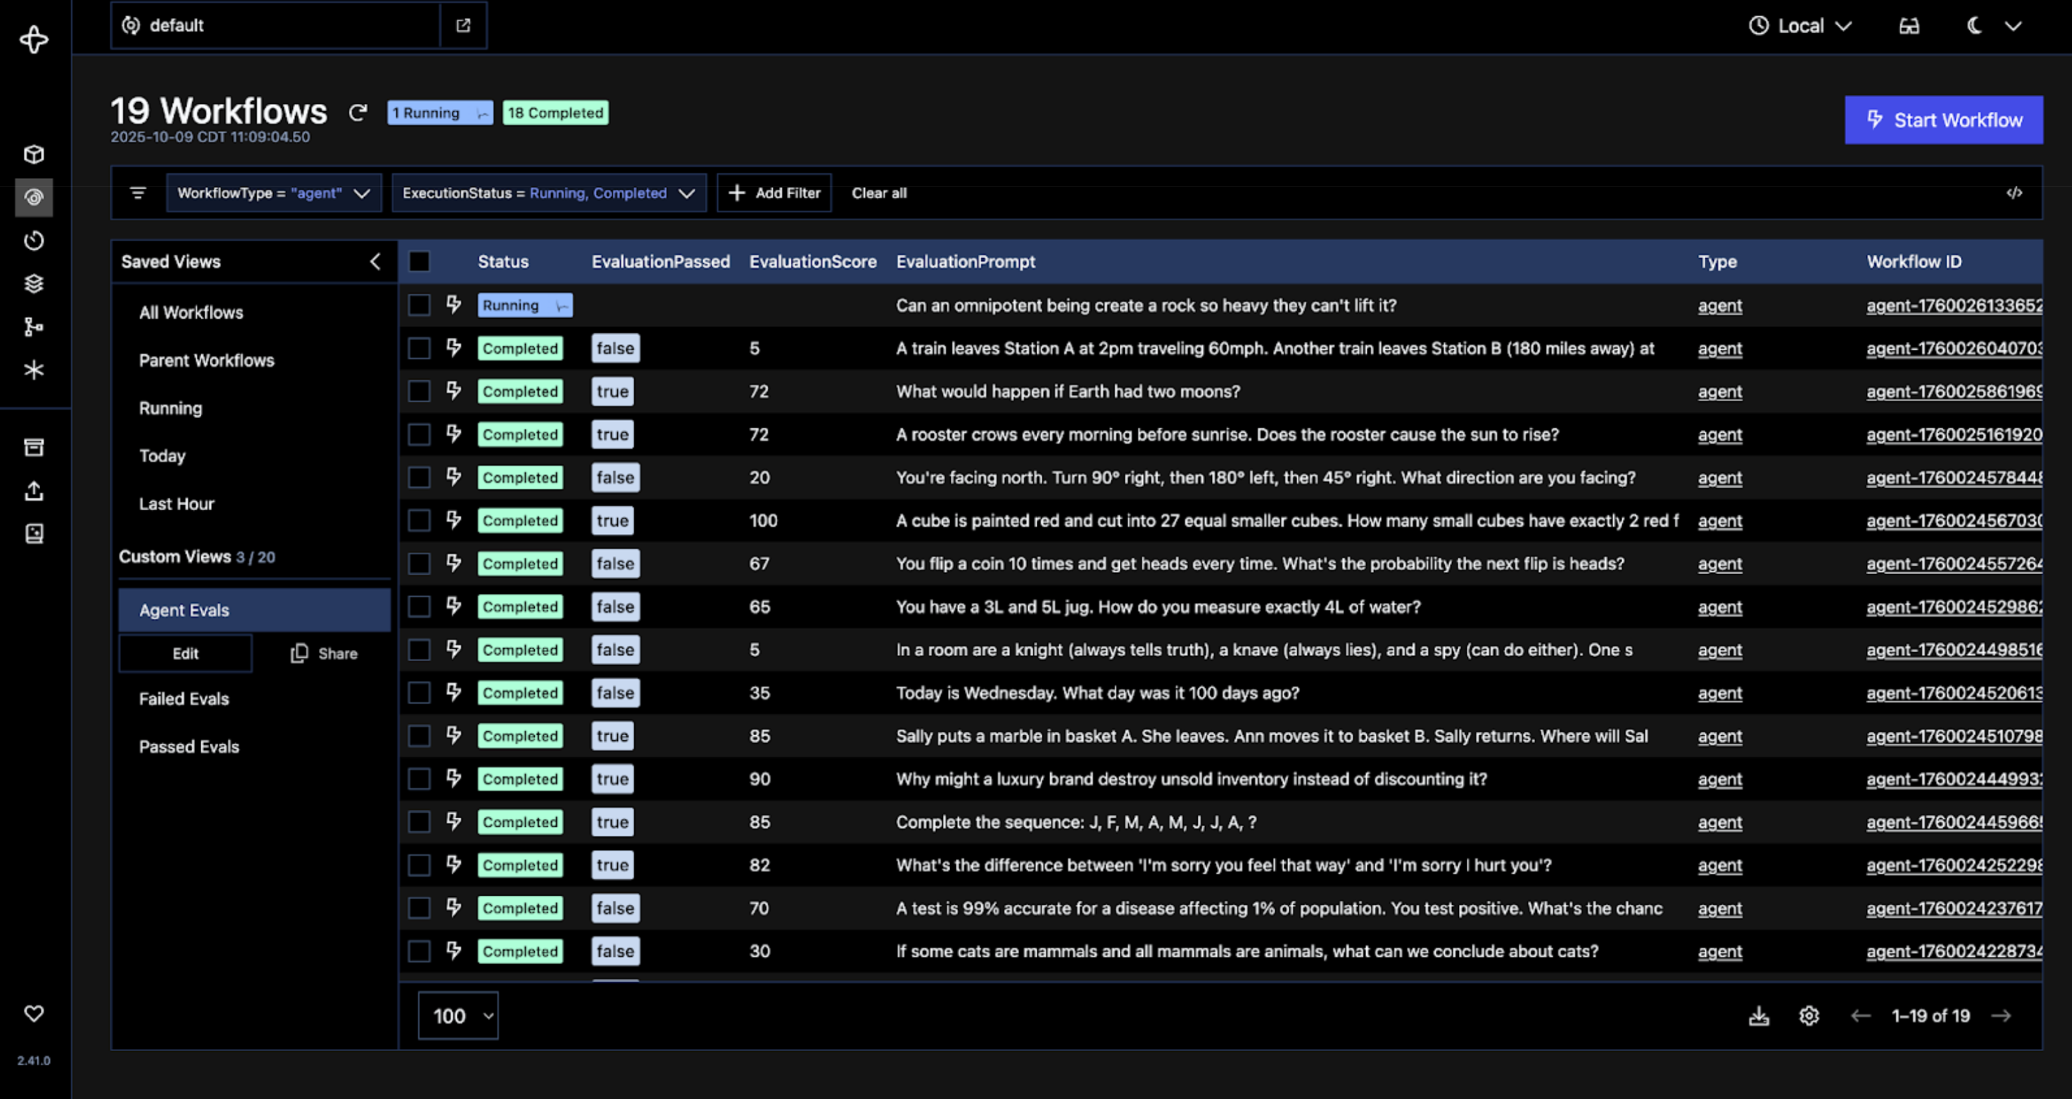Check the select-all header checkbox
This screenshot has width=2072, height=1099.
tap(419, 261)
